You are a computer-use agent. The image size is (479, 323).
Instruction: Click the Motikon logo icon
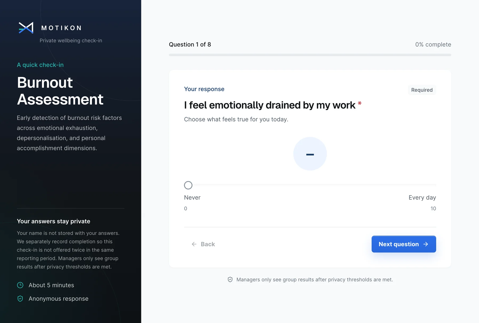coord(26,28)
